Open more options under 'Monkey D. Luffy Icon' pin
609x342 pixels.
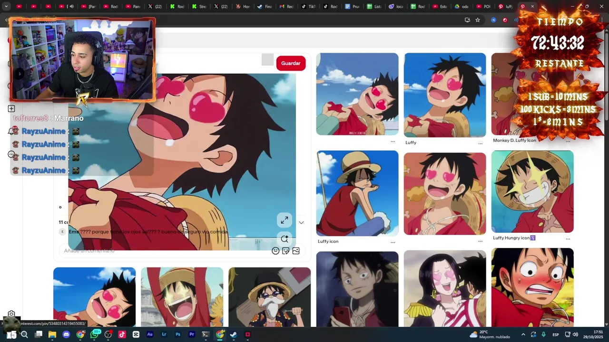point(568,141)
